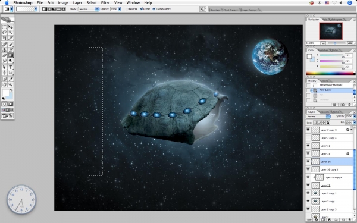This screenshot has height=223, width=357.
Task: Open the Image menu
Action: tap(63, 3)
